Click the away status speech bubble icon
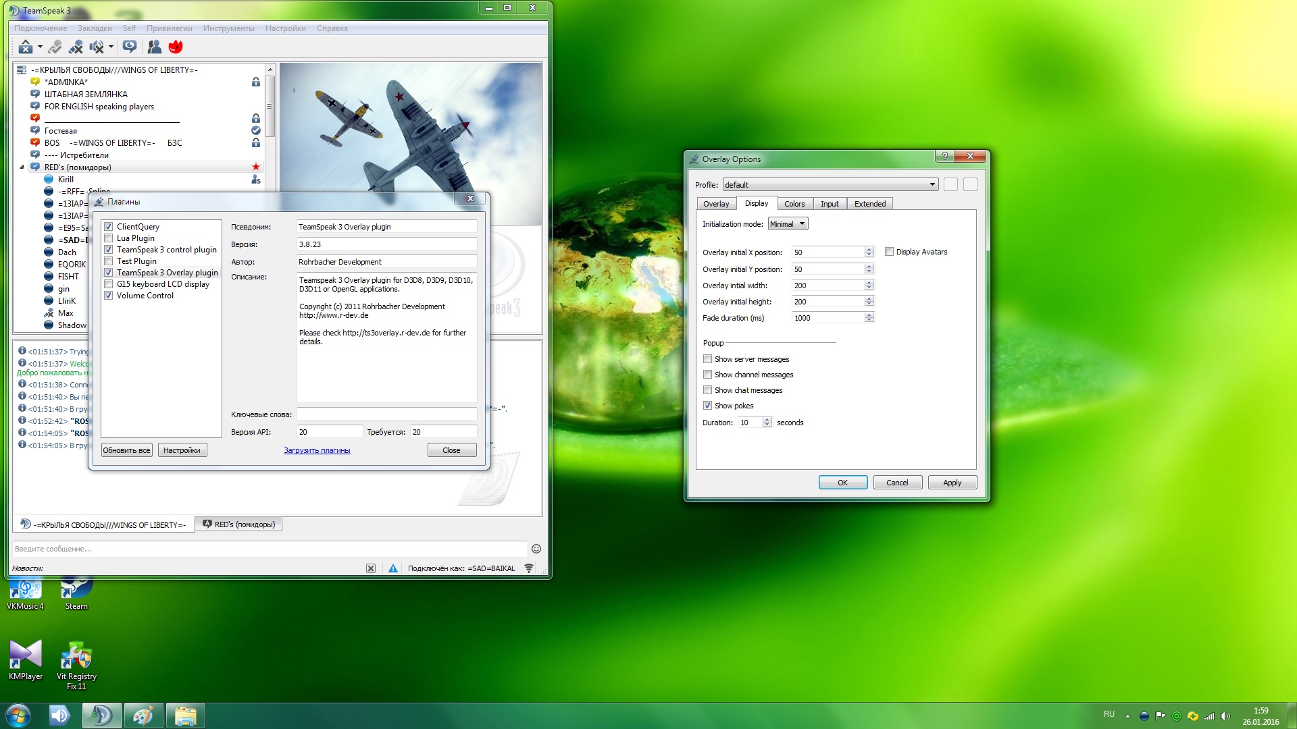 click(x=130, y=47)
